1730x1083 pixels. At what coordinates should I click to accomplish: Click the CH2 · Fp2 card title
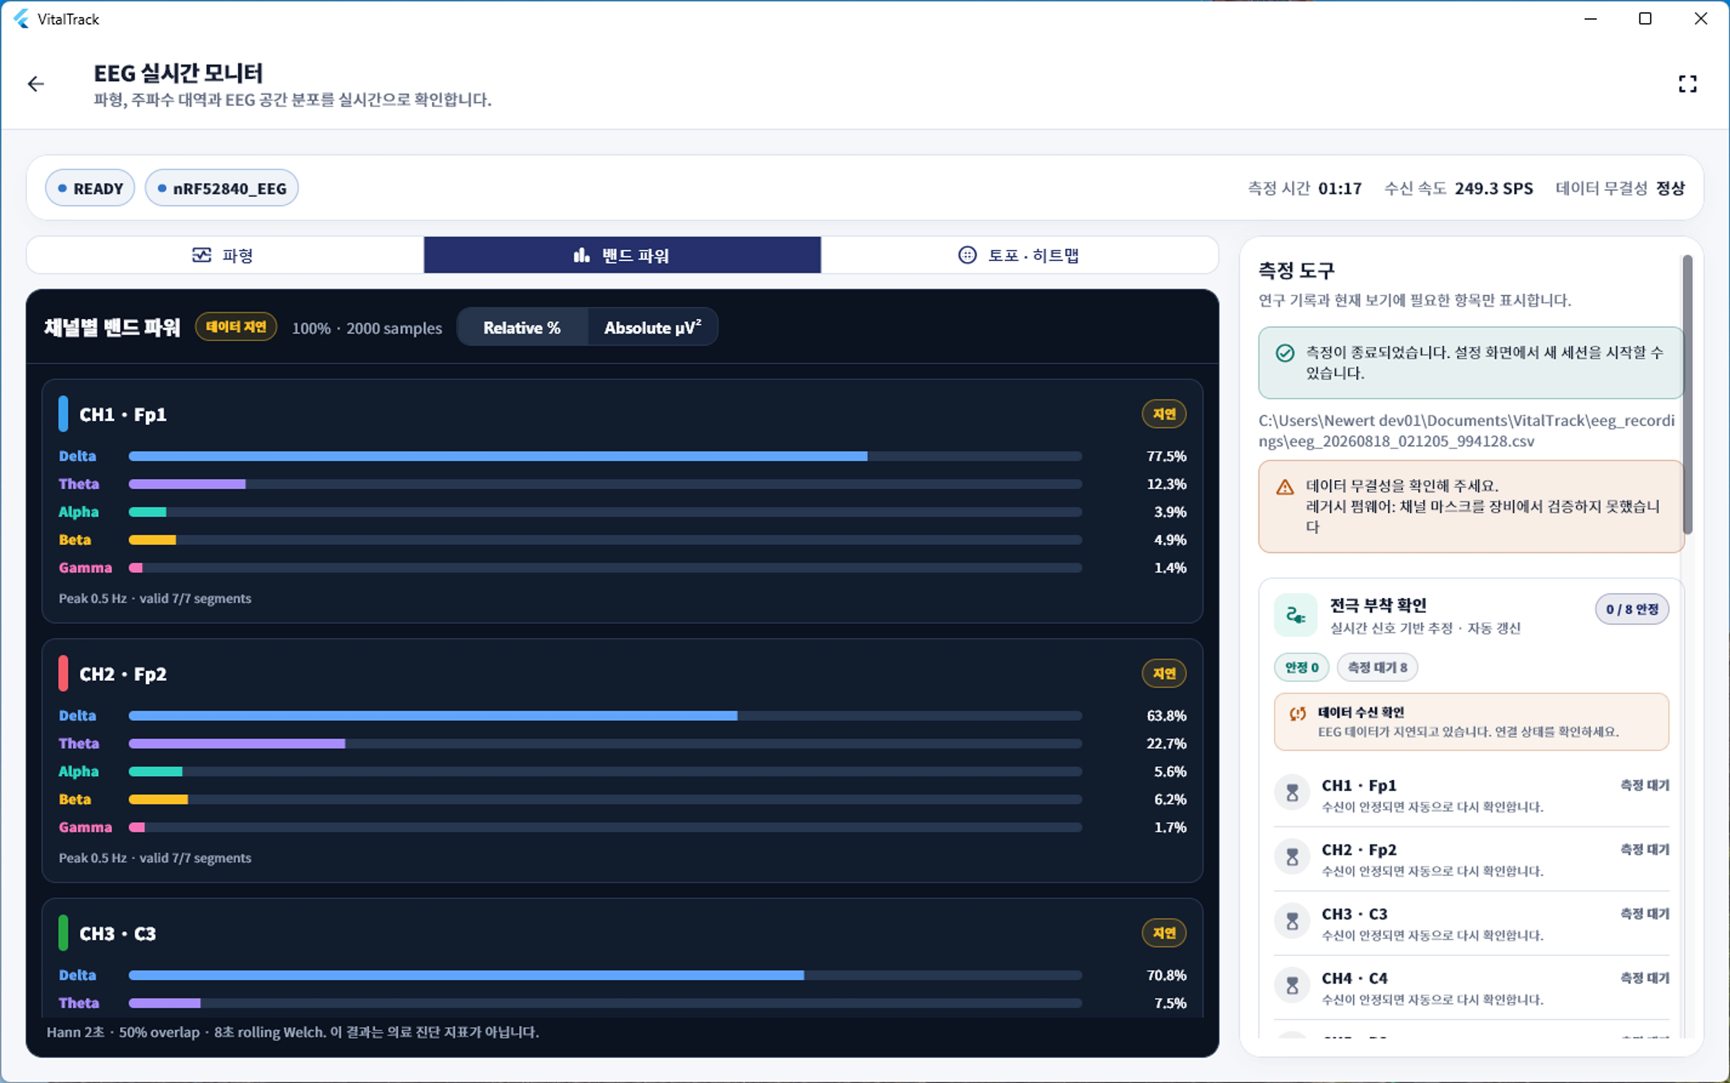[123, 674]
